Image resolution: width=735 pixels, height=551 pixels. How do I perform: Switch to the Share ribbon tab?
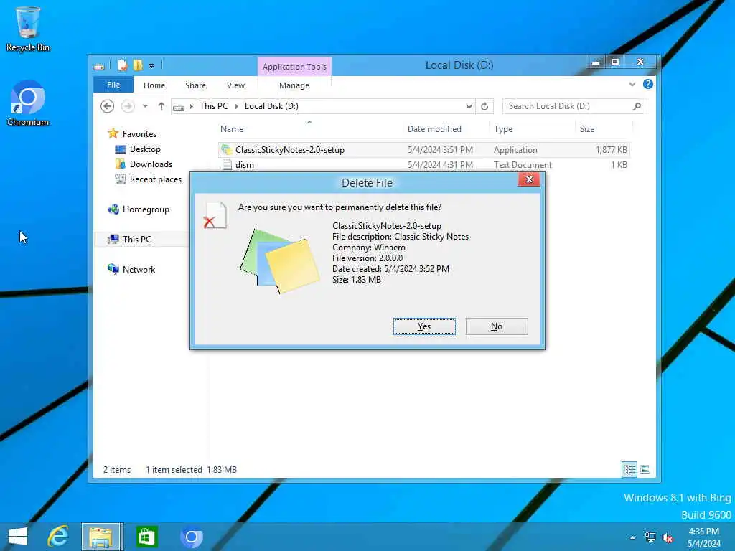[x=195, y=85]
